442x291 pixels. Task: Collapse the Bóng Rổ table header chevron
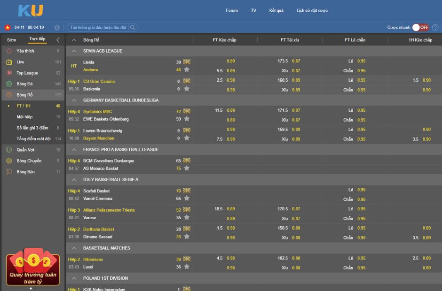pyautogui.click(x=74, y=40)
